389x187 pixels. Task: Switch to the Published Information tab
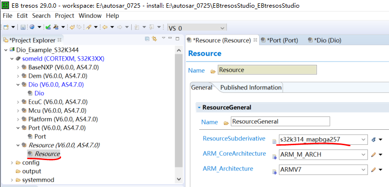pos(251,87)
